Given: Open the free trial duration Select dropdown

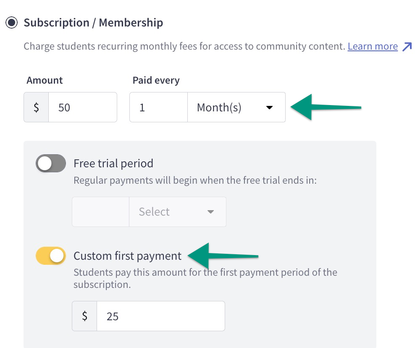Looking at the screenshot, I should pyautogui.click(x=177, y=211).
